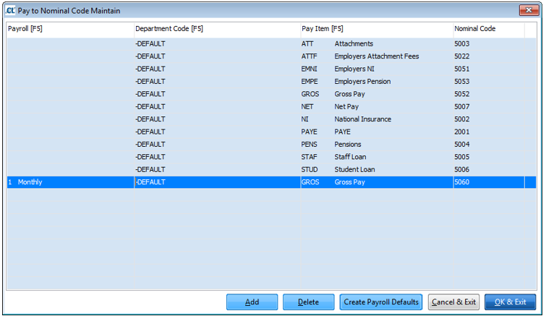Click Create Payroll Defaults button

(x=381, y=302)
